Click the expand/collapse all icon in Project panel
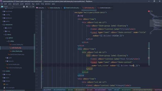This screenshot has width=162, height=91. pyautogui.click(x=27, y=7)
